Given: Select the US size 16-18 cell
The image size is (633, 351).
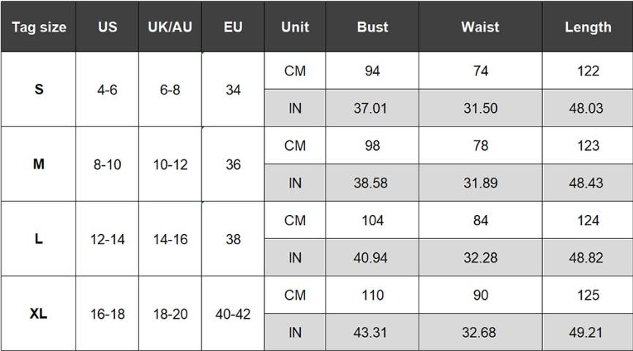Looking at the screenshot, I should tap(107, 314).
